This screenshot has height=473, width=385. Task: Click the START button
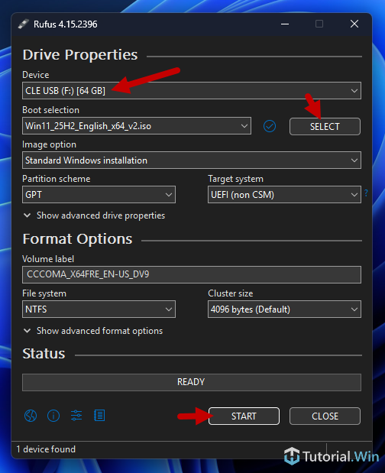[244, 416]
